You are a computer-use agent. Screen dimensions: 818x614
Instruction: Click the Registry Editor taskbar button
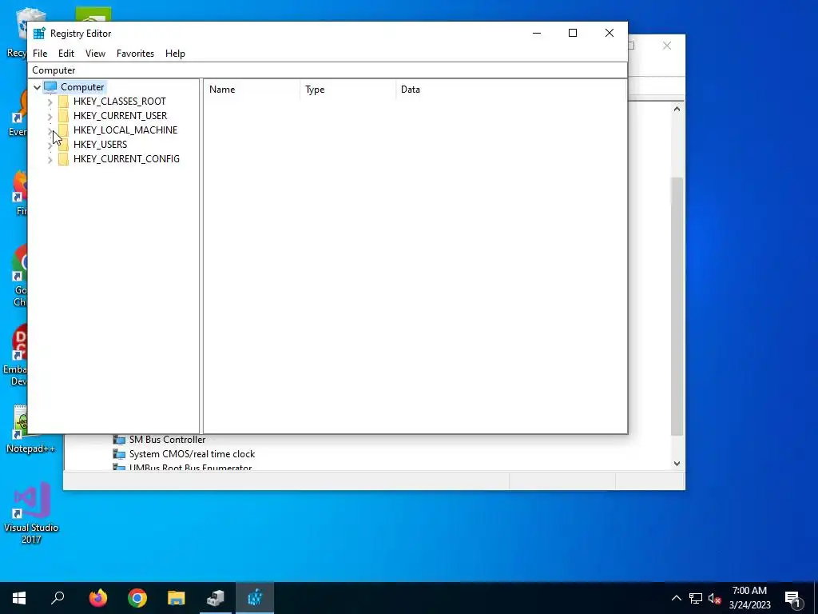pos(255,598)
